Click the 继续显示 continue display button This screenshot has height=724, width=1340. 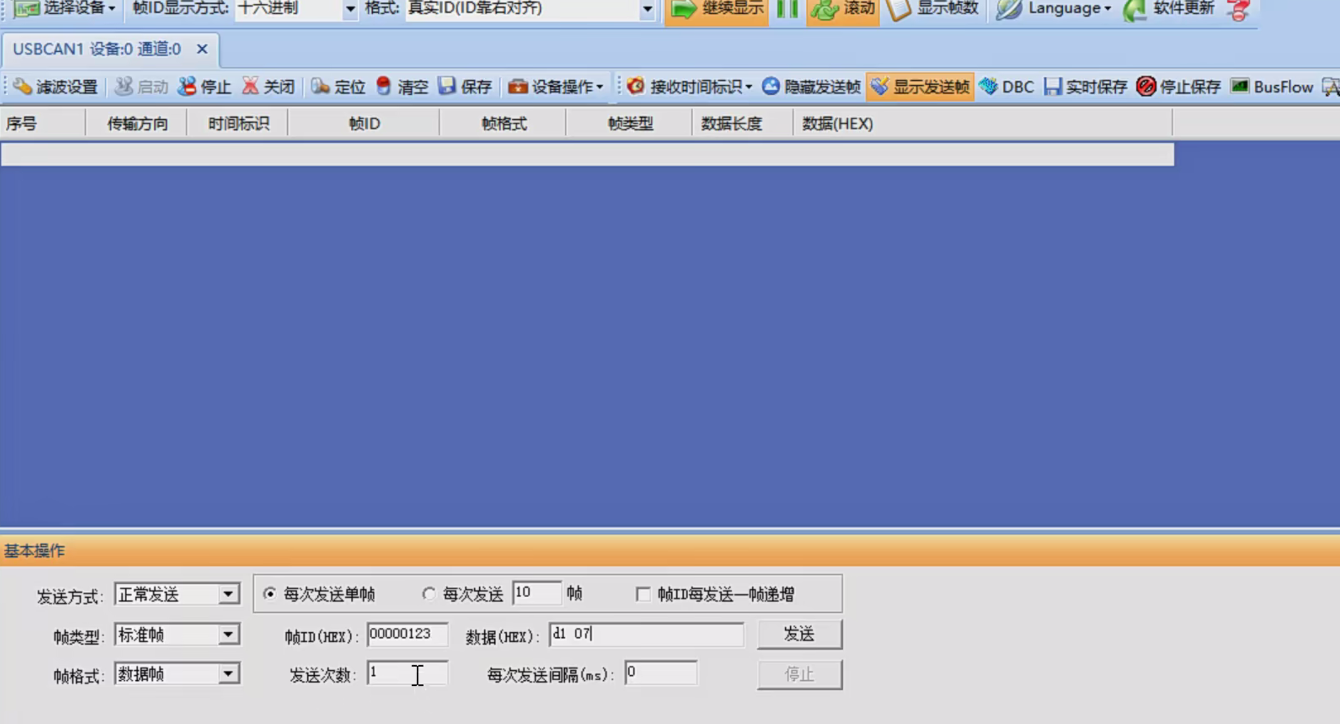pyautogui.click(x=717, y=9)
